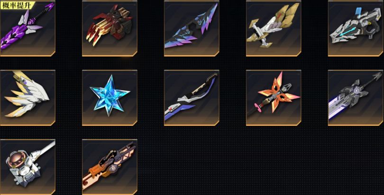Pick the grey greatsword with blue blade
This screenshot has width=384, height=195.
coord(356,98)
